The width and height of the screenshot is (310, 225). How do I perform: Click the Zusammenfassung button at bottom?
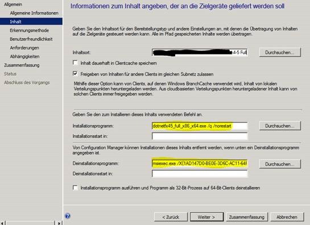click(247, 217)
